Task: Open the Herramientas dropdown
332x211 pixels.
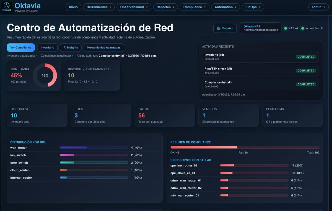Action: (99, 7)
